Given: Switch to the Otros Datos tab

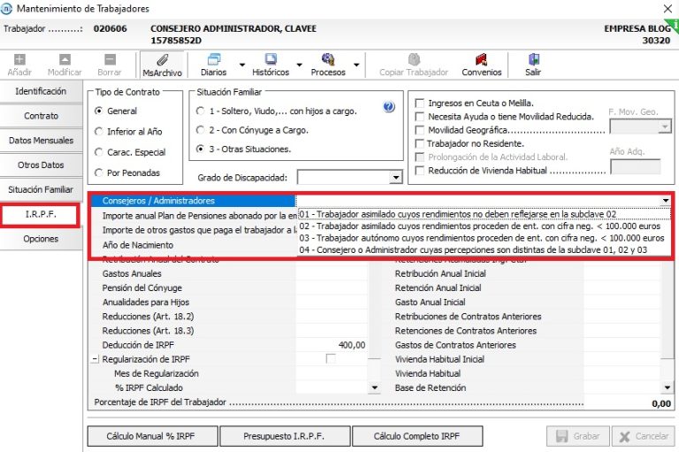Looking at the screenshot, I should coord(41,165).
